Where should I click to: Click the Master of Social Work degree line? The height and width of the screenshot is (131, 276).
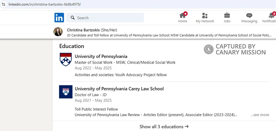(125, 63)
